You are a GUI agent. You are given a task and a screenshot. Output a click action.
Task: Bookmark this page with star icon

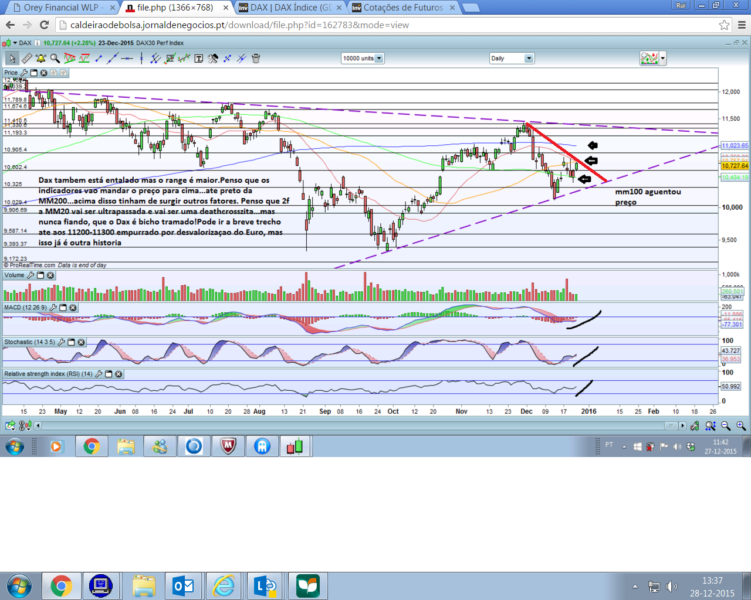coord(724,25)
